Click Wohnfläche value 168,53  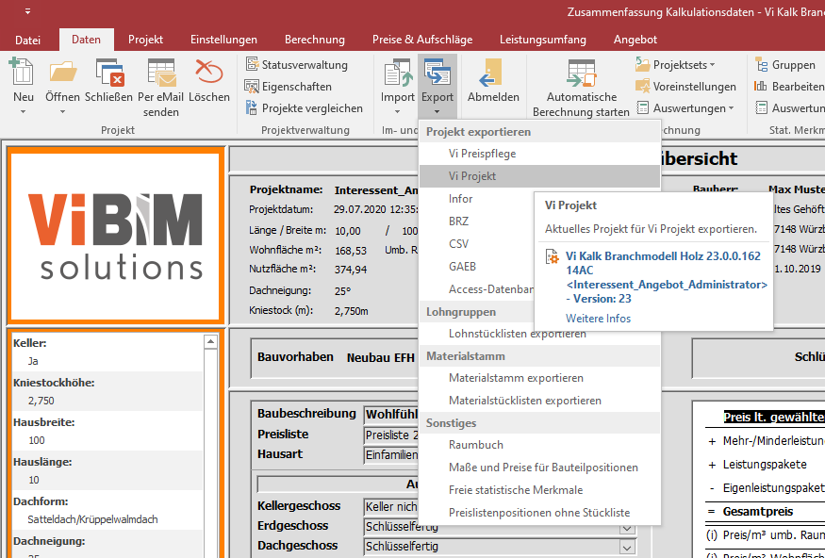(x=351, y=251)
